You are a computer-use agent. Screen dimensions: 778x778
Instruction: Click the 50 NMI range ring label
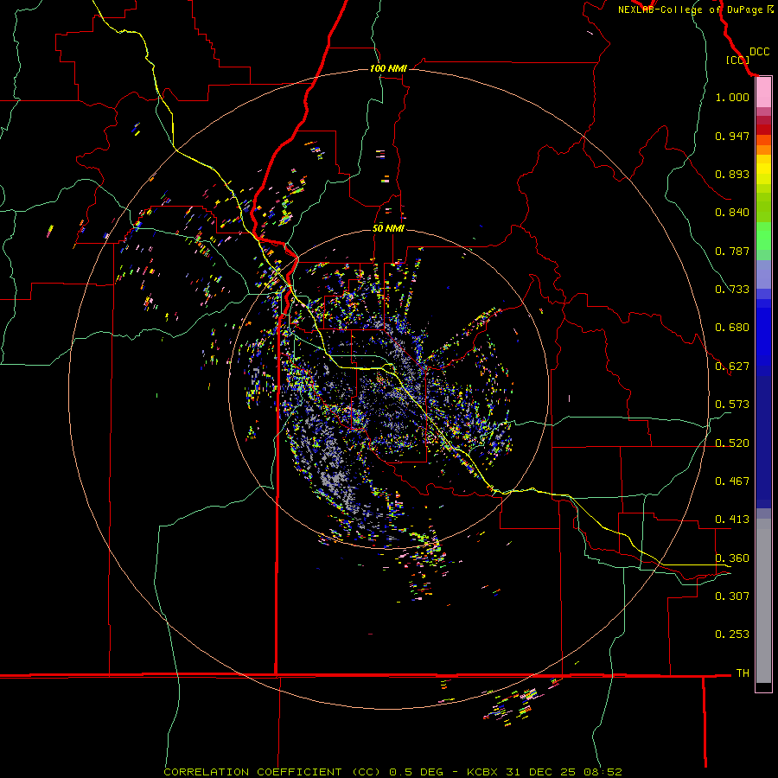tap(388, 228)
